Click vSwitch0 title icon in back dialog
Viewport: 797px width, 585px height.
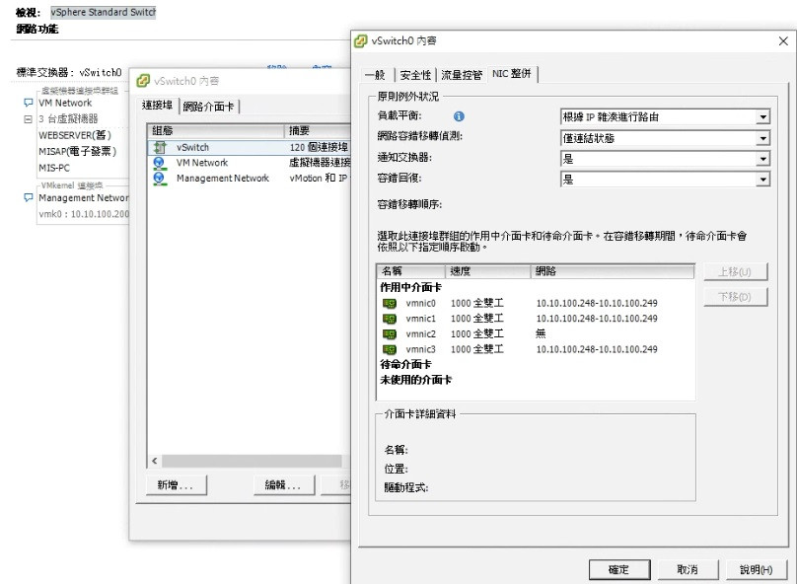point(143,81)
